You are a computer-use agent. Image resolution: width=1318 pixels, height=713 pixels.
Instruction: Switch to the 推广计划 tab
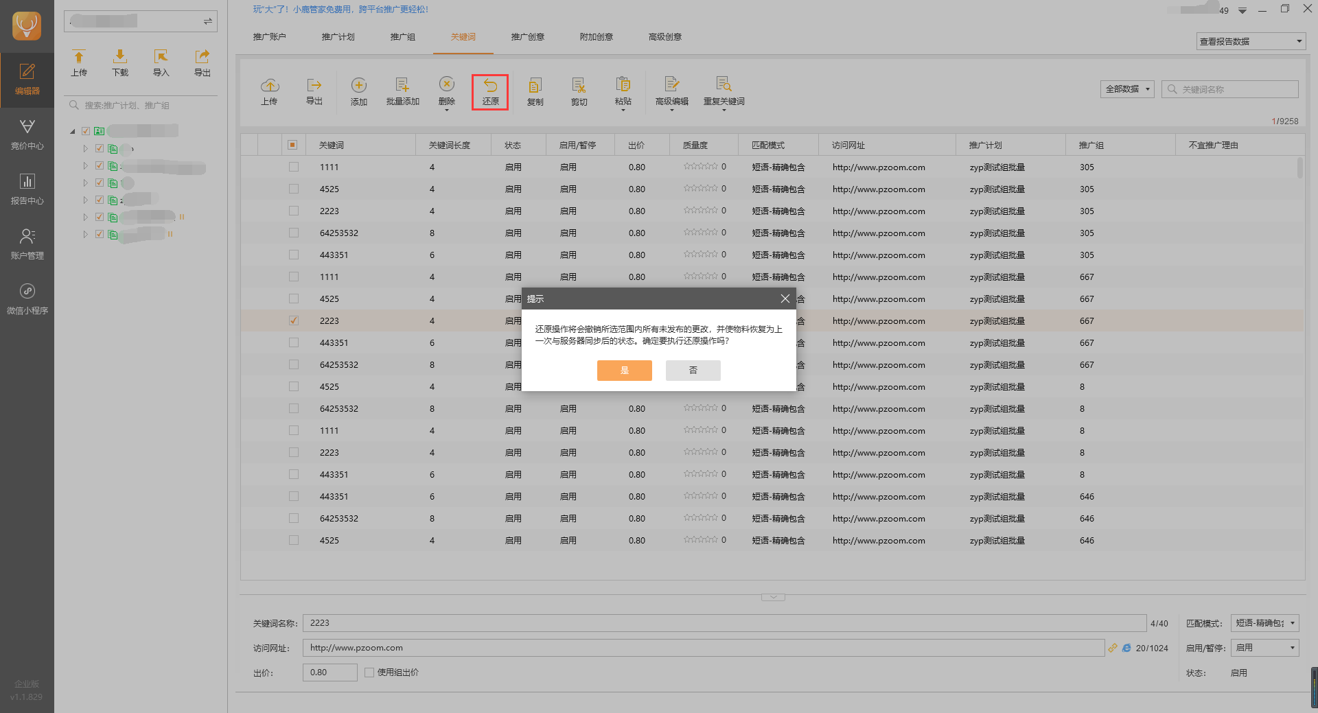[x=338, y=37]
